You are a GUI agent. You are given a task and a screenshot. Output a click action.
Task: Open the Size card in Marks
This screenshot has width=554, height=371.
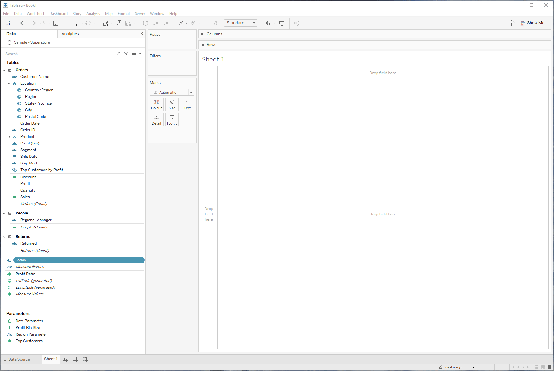172,104
